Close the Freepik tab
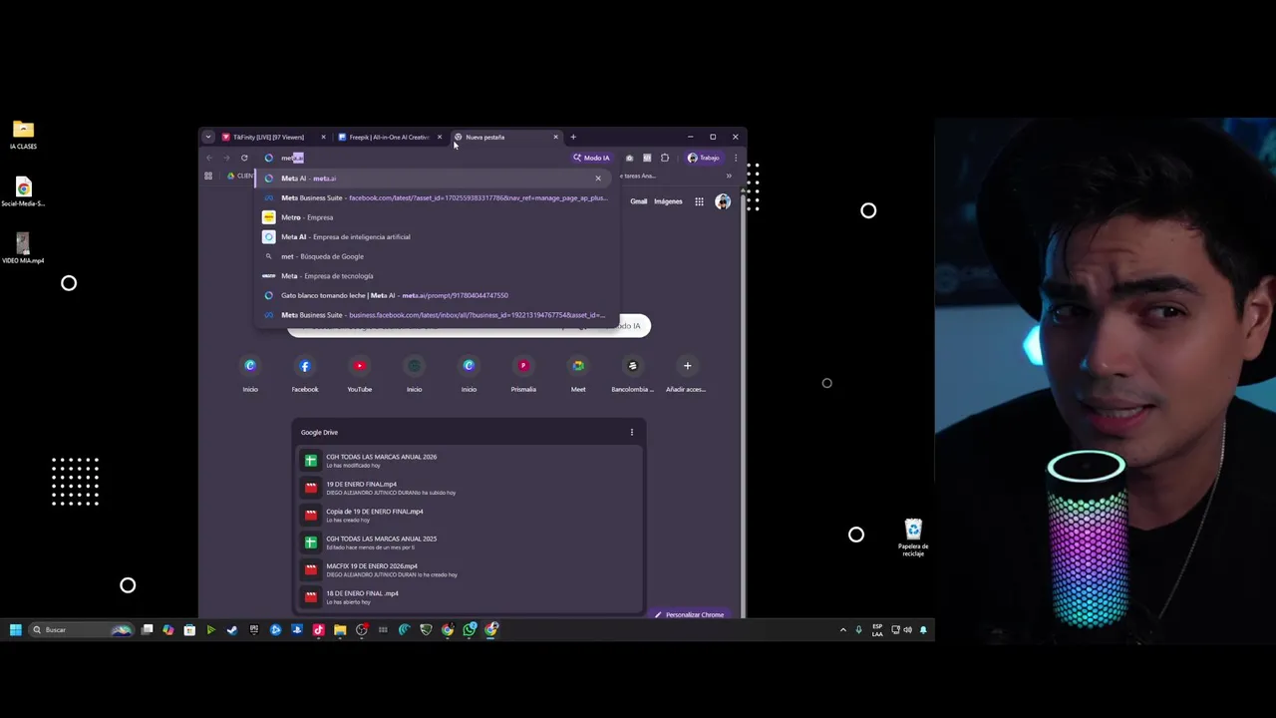The width and height of the screenshot is (1276, 718). pos(440,137)
